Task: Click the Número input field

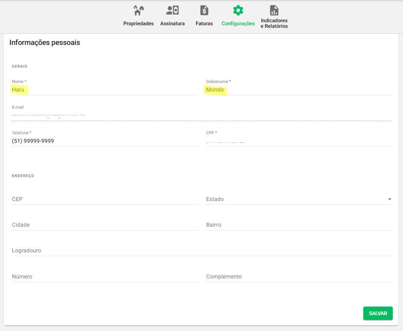Action: pyautogui.click(x=105, y=277)
